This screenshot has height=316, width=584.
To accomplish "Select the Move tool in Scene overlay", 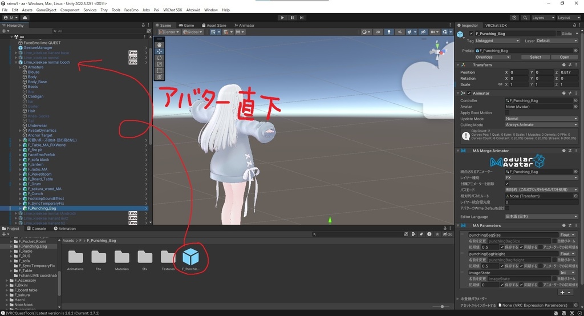I will (160, 51).
